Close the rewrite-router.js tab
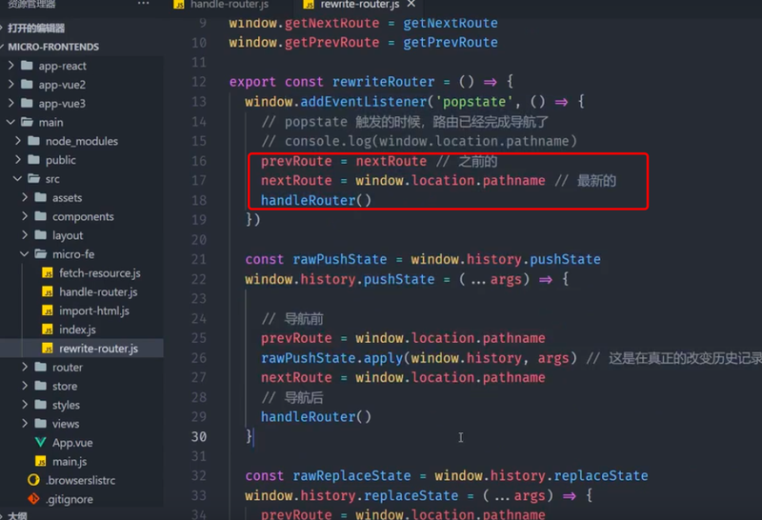Image resolution: width=762 pixels, height=520 pixels. [411, 4]
